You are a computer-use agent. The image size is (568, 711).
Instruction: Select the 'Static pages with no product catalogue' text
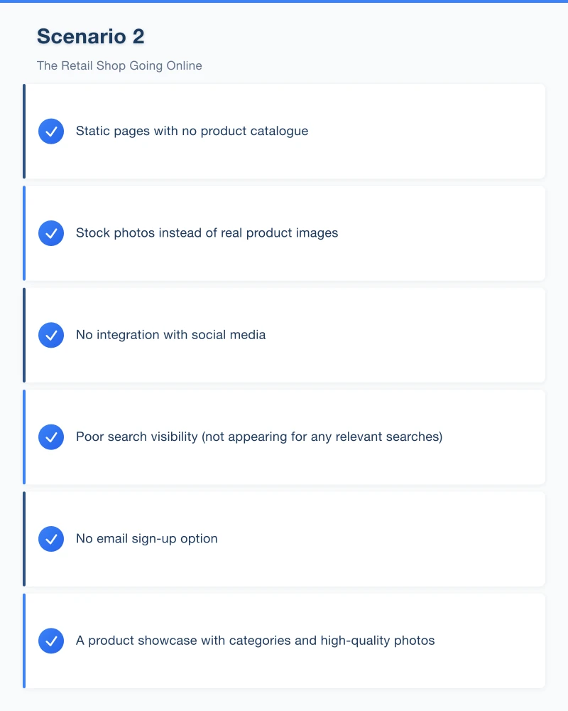(192, 132)
